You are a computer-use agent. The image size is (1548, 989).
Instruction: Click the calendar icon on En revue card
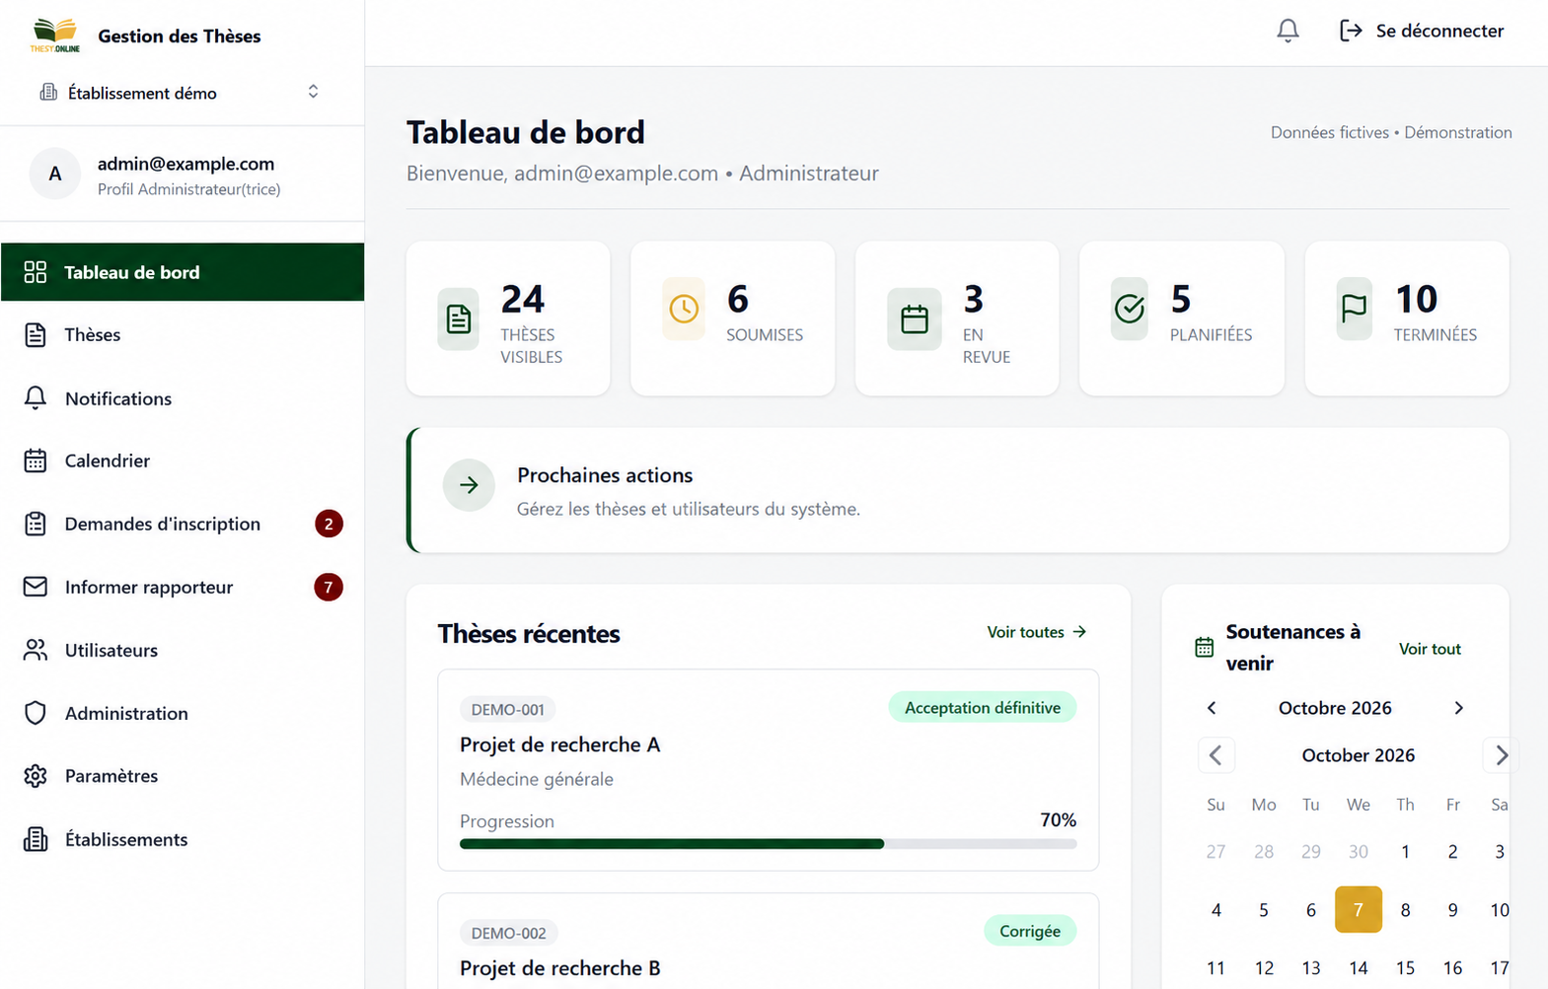(x=915, y=318)
